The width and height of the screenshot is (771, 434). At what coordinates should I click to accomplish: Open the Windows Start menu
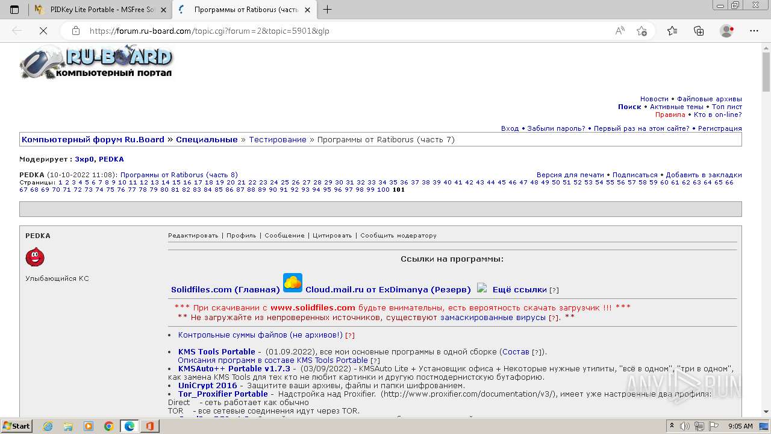click(17, 426)
